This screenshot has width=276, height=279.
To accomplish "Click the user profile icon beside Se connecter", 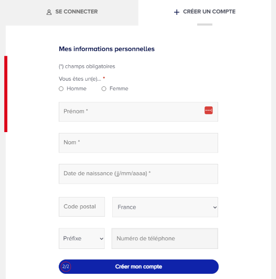I will click(x=49, y=12).
